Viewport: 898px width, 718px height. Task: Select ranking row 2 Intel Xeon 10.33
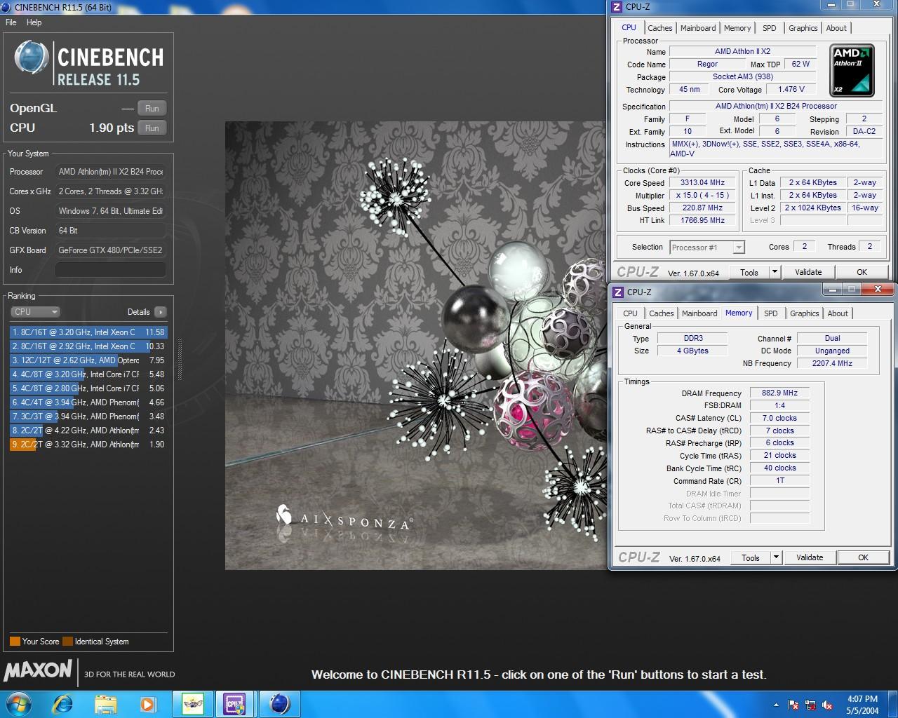point(88,346)
